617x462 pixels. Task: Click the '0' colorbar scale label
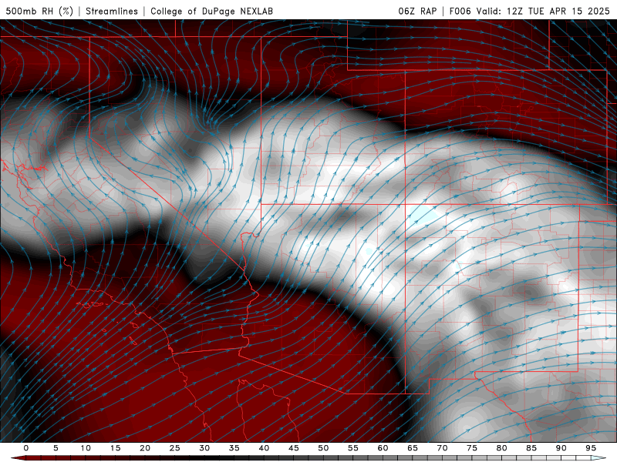pyautogui.click(x=26, y=448)
